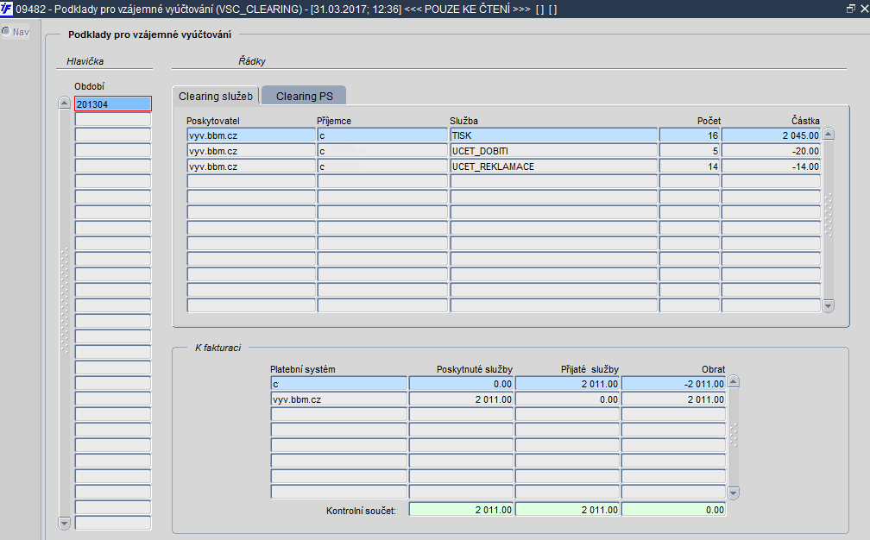Select Platební systém row vyv.bbm.cz
The image size is (870, 540).
pos(339,399)
